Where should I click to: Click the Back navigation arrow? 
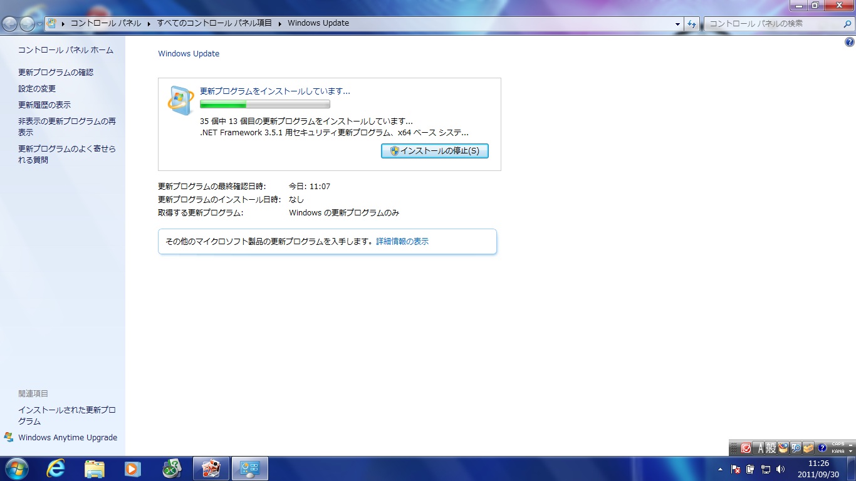pyautogui.click(x=9, y=24)
